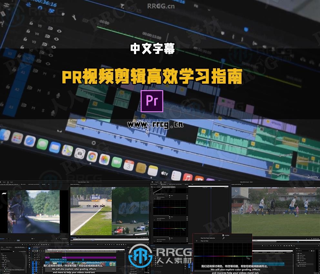The width and height of the screenshot is (320, 274).
Task: Choose the Selection tool in left Premiere window
Action: pyautogui.click(x=29, y=248)
